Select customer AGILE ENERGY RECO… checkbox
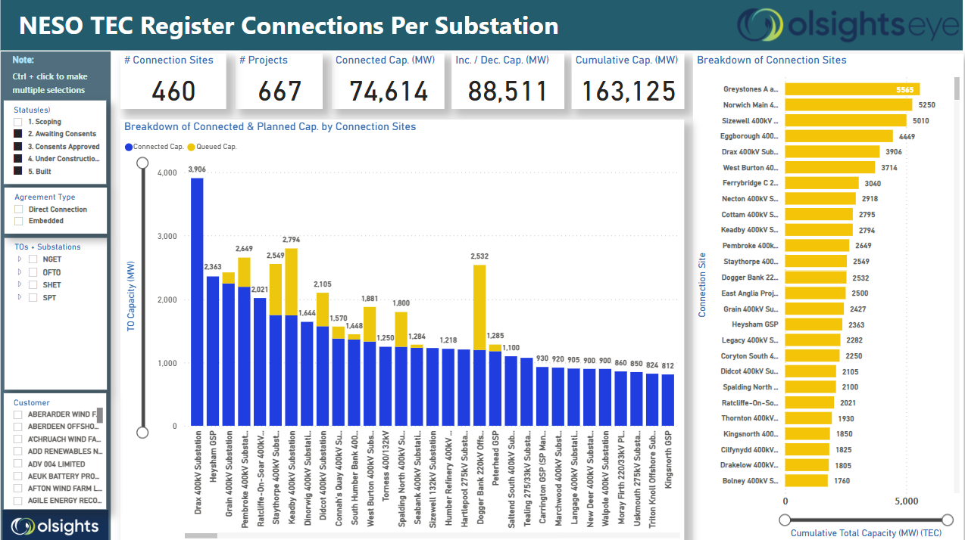Screen dimensions: 965x540 [18, 501]
